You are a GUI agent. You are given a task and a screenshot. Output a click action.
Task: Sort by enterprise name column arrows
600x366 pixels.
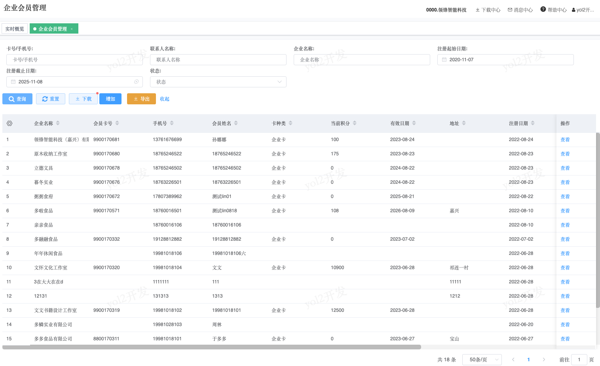(x=58, y=123)
